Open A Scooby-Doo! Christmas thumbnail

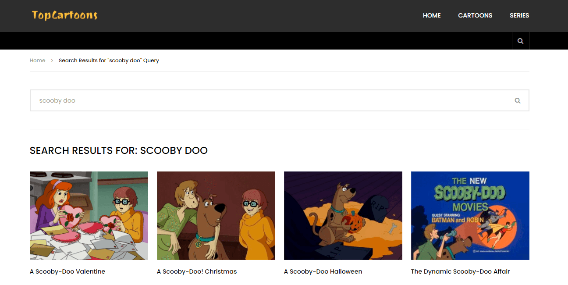(216, 216)
